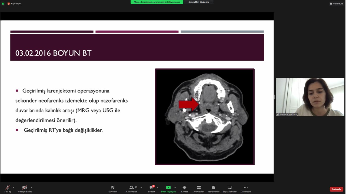
Task: Expand audio options arrow beside Sesi aç
Action: click(13, 188)
